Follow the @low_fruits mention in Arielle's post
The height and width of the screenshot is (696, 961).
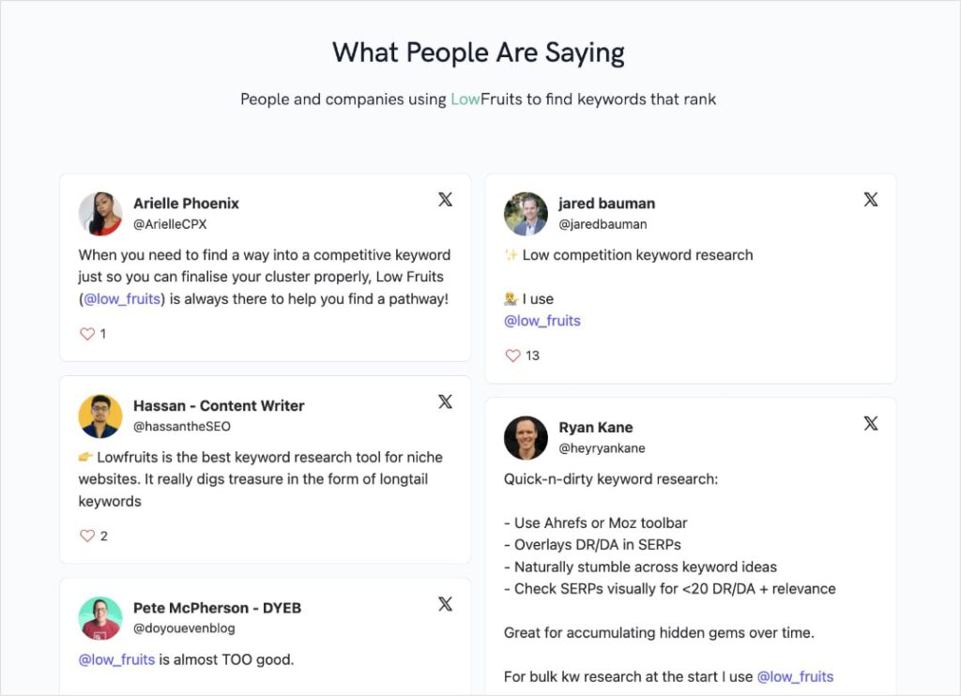click(x=122, y=299)
